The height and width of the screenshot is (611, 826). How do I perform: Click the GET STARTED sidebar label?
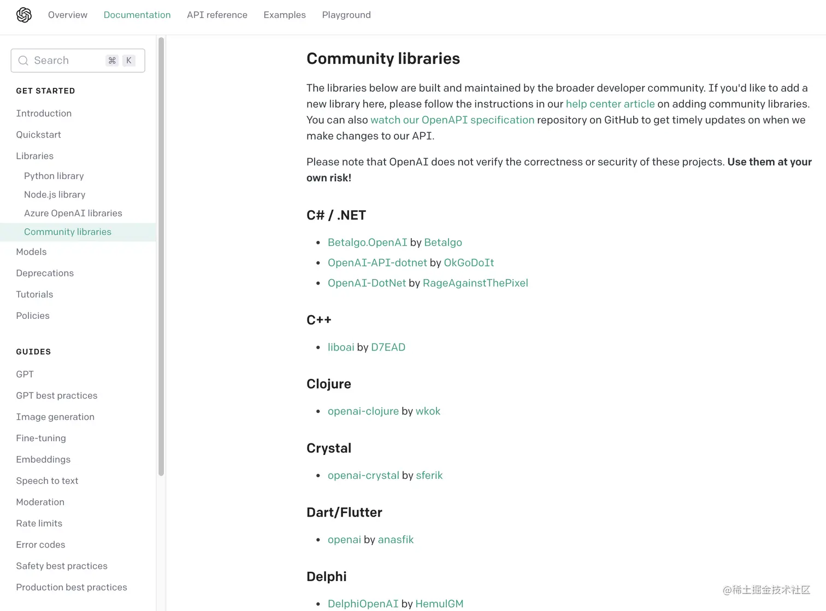45,91
